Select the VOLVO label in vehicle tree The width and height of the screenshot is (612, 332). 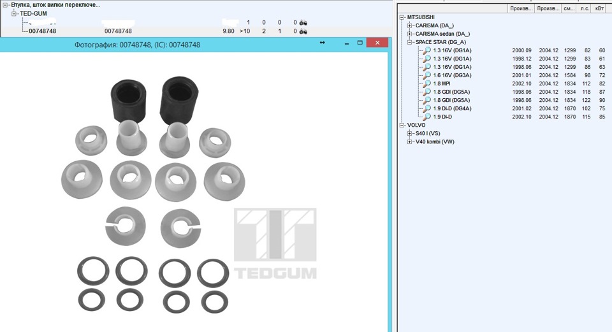416,126
